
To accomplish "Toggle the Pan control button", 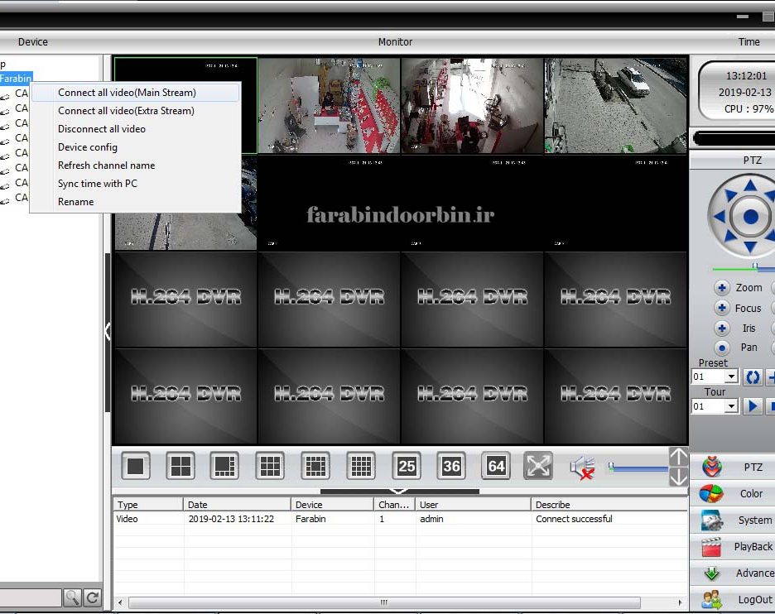I will pyautogui.click(x=722, y=348).
